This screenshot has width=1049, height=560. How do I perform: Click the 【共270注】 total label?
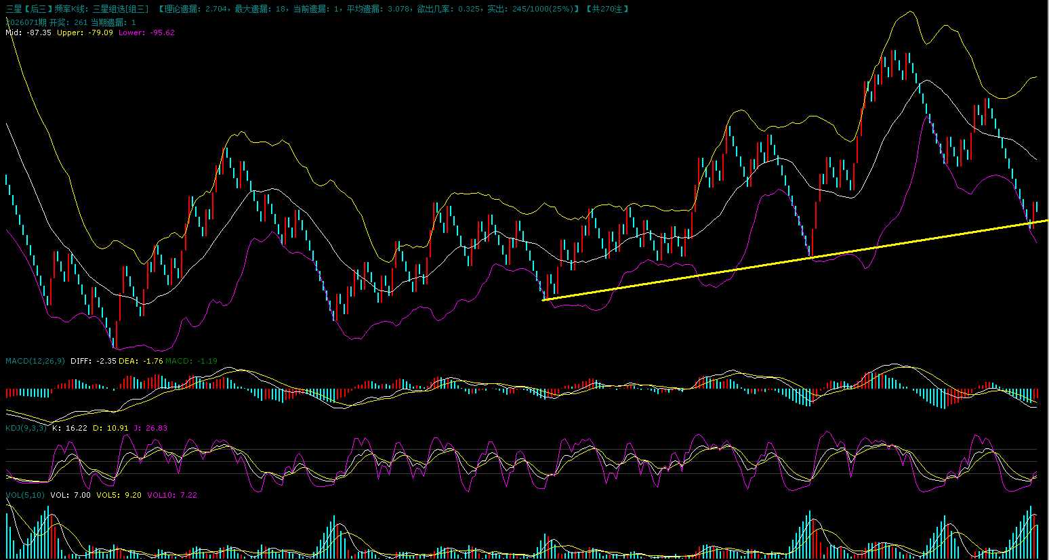click(x=607, y=9)
